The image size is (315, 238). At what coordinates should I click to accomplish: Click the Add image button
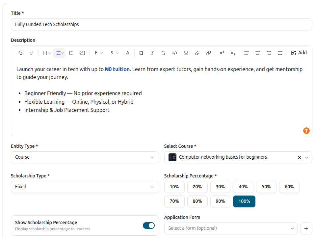[299, 53]
